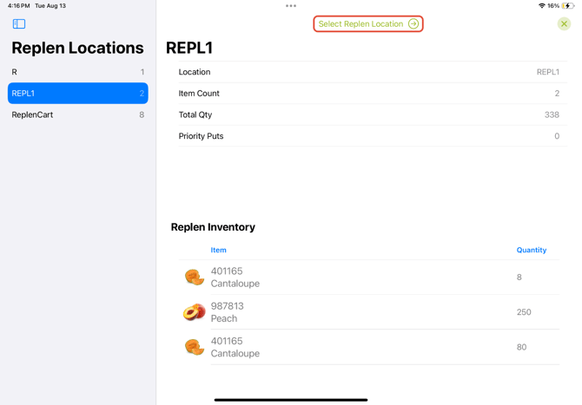
Task: Click the green close X icon
Action: (564, 24)
